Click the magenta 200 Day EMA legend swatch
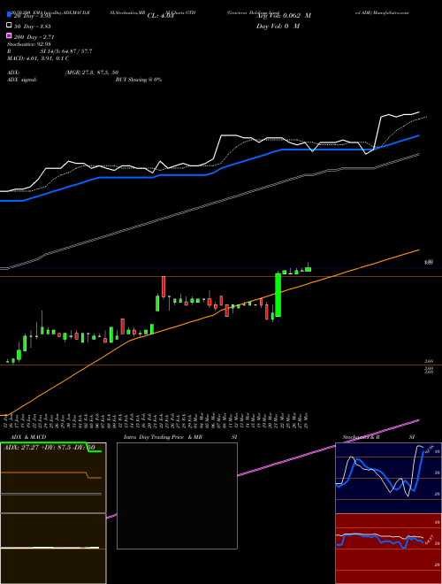 coord(9,36)
